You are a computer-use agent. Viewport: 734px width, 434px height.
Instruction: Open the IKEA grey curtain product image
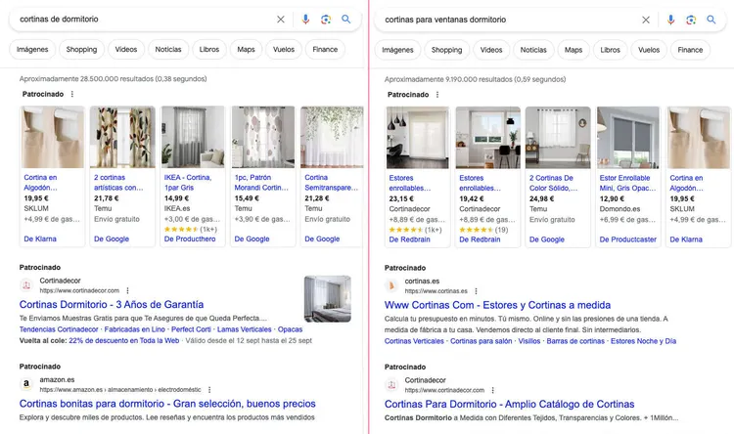pyautogui.click(x=193, y=137)
